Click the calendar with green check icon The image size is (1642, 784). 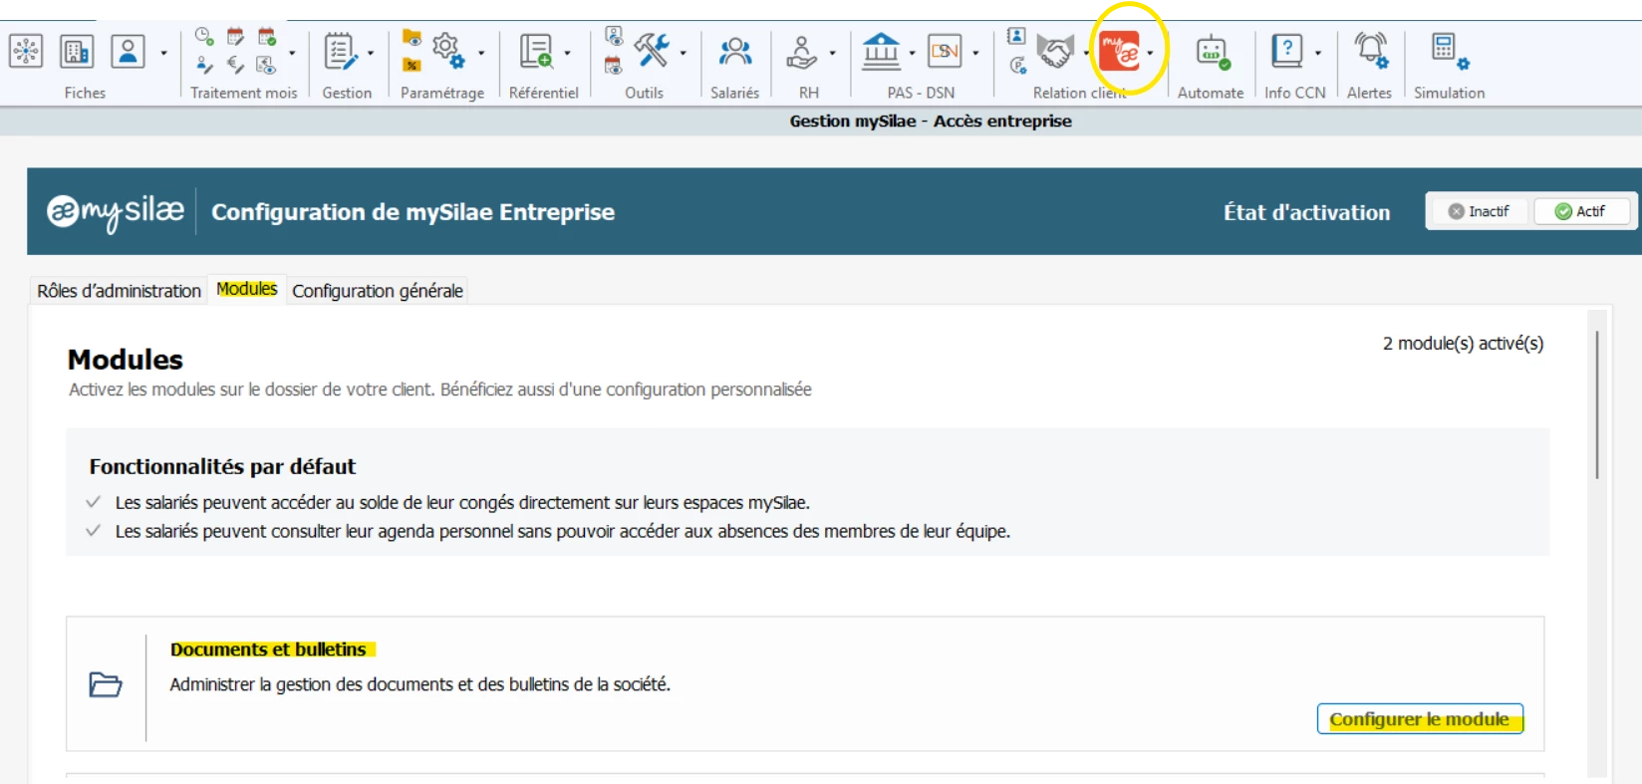point(267,37)
